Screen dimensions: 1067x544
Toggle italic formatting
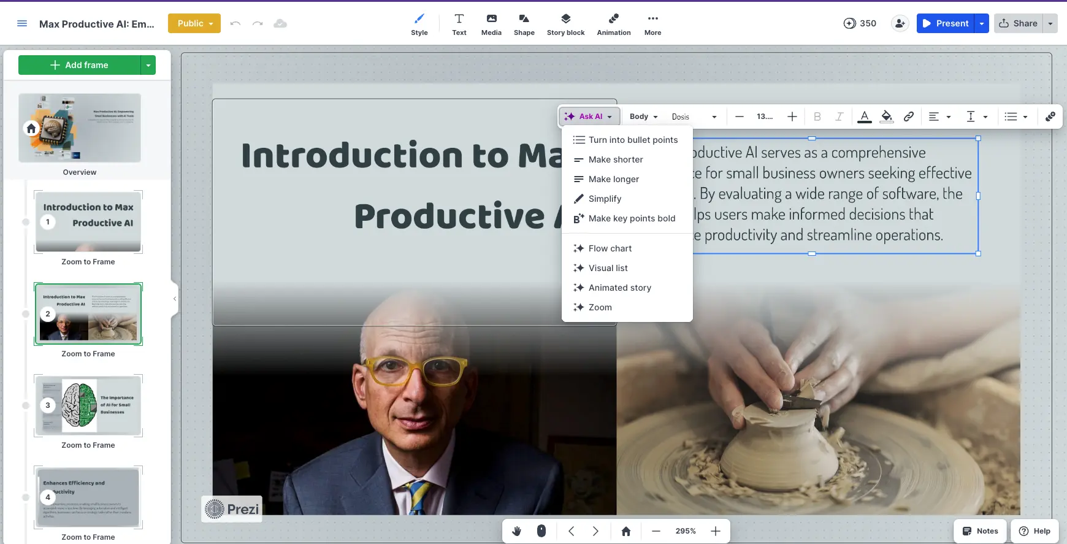pos(839,117)
